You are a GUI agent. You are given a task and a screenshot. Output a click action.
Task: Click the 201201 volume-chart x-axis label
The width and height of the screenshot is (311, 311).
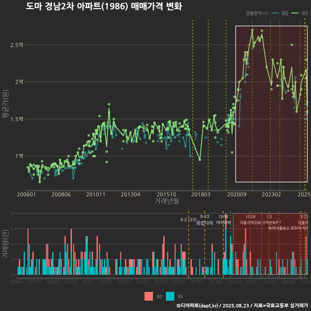106,282
